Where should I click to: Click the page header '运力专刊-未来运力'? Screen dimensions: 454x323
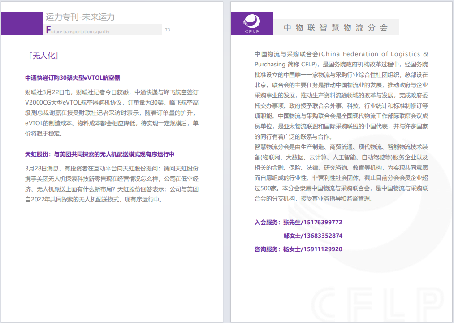[x=80, y=17]
